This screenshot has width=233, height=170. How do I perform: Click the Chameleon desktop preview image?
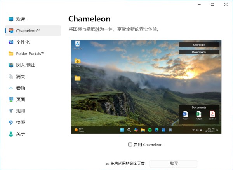(x=146, y=87)
